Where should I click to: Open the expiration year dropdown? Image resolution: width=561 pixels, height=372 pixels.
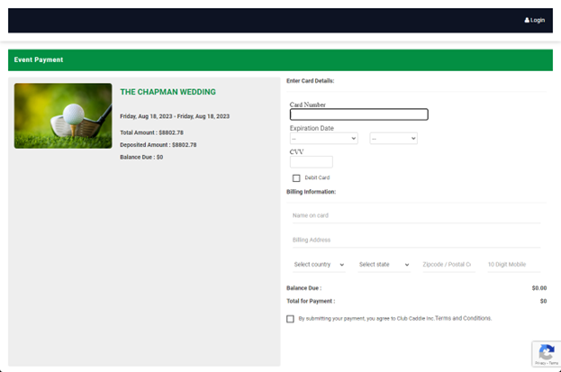pyautogui.click(x=394, y=138)
